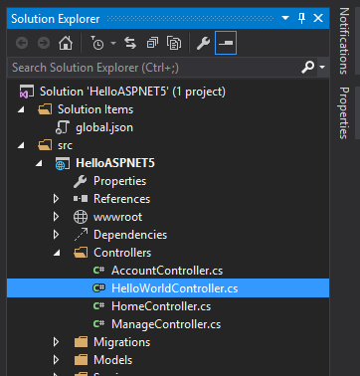Viewport: 360px width, 376px height.
Task: Click the References node icon
Action: pos(81,199)
